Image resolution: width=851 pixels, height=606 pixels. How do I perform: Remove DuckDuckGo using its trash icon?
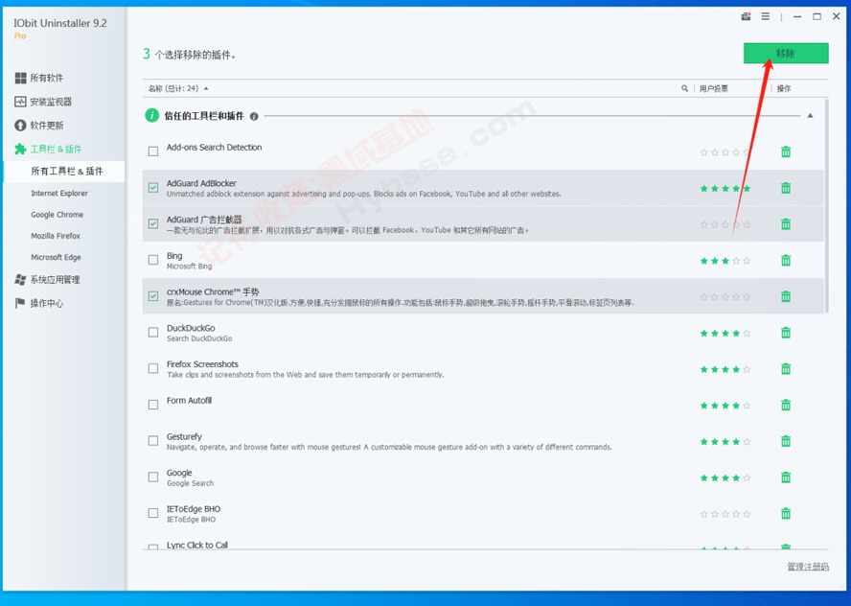point(786,333)
